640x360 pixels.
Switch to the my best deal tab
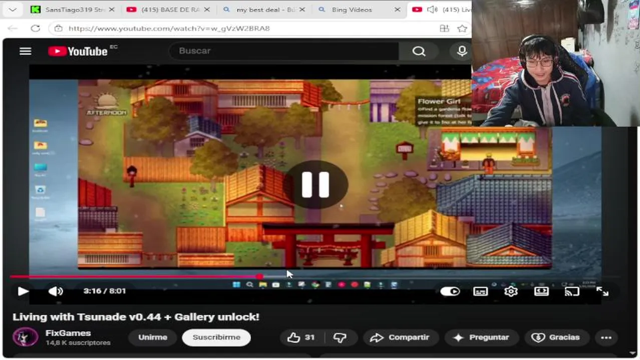[264, 9]
